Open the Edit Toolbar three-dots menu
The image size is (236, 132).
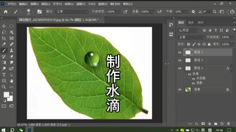coord(11,87)
